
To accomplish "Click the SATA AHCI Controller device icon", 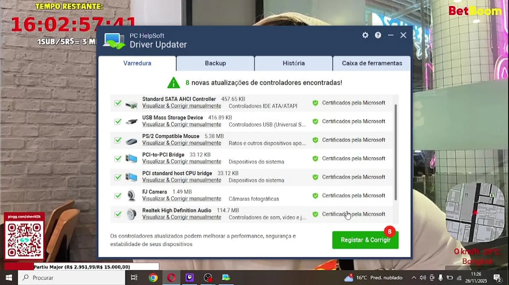I will click(x=131, y=104).
